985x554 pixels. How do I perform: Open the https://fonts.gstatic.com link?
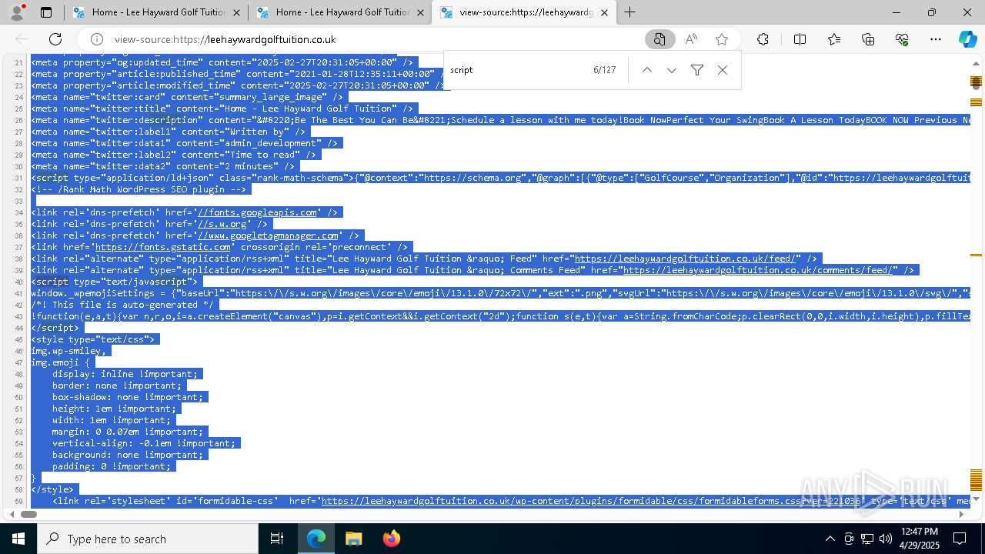(x=163, y=247)
